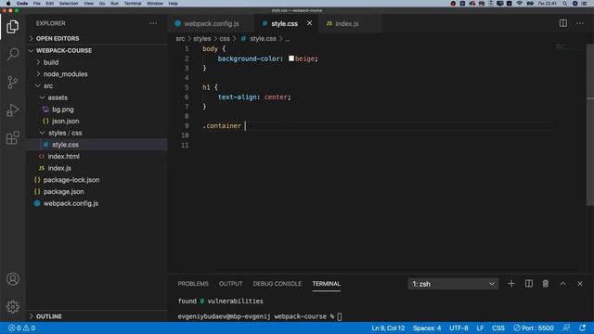Kill terminal with trash icon

click(x=545, y=284)
